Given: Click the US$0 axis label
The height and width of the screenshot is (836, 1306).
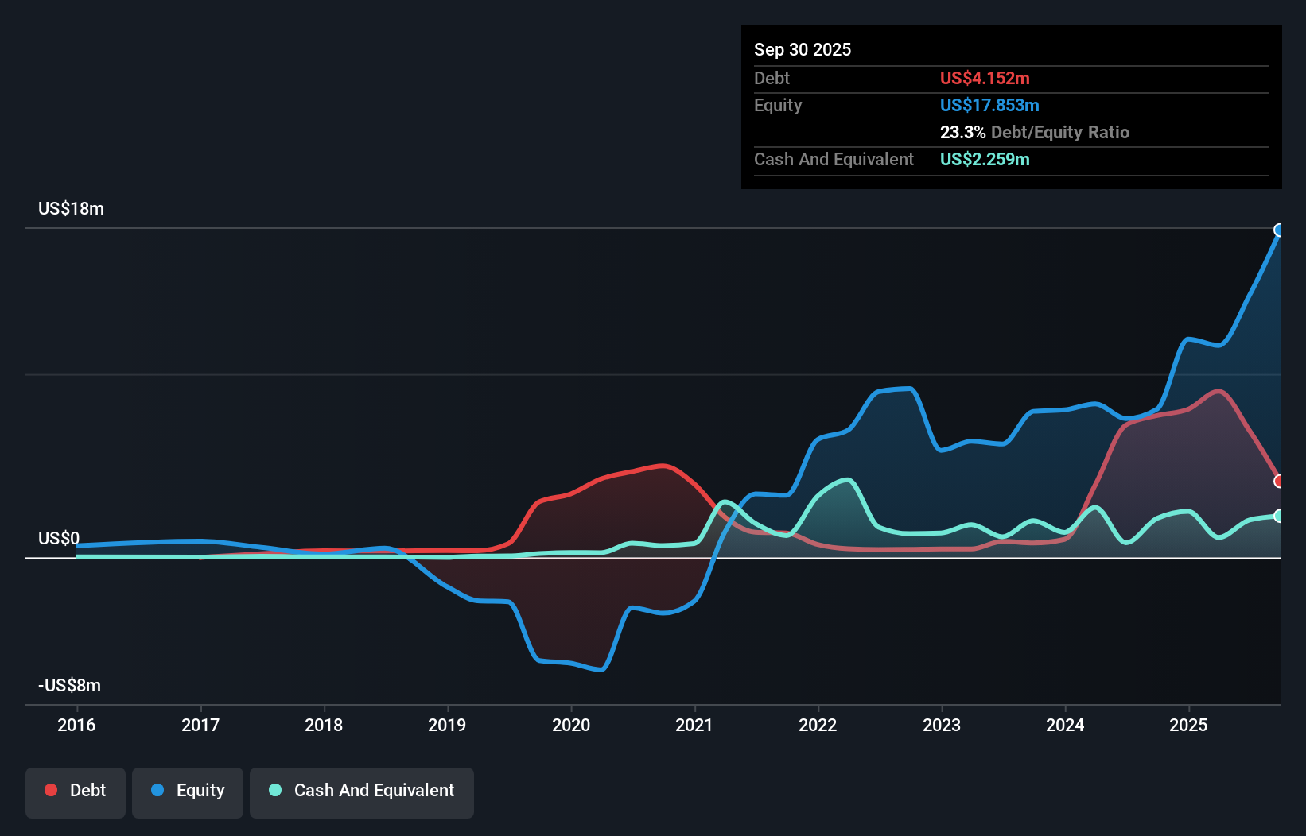Looking at the screenshot, I should [58, 538].
